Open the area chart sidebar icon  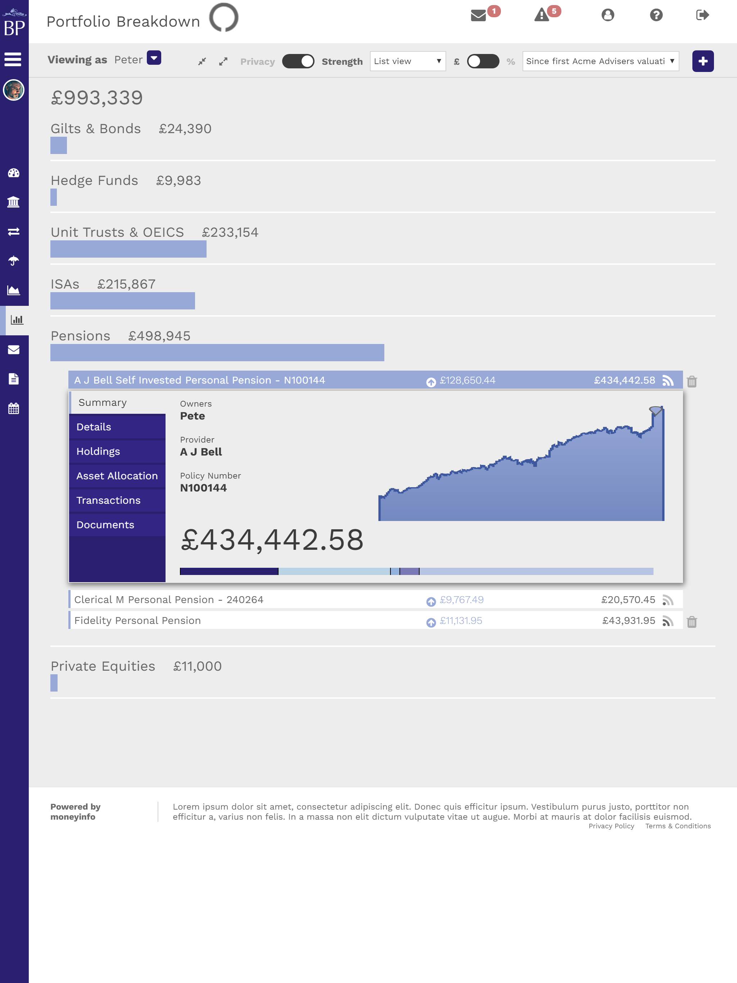tap(14, 290)
